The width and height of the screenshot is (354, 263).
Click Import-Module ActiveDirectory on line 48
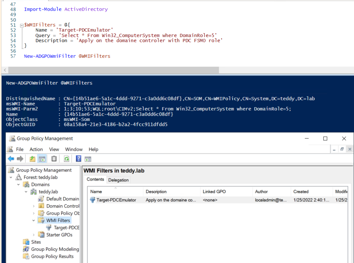click(66, 9)
